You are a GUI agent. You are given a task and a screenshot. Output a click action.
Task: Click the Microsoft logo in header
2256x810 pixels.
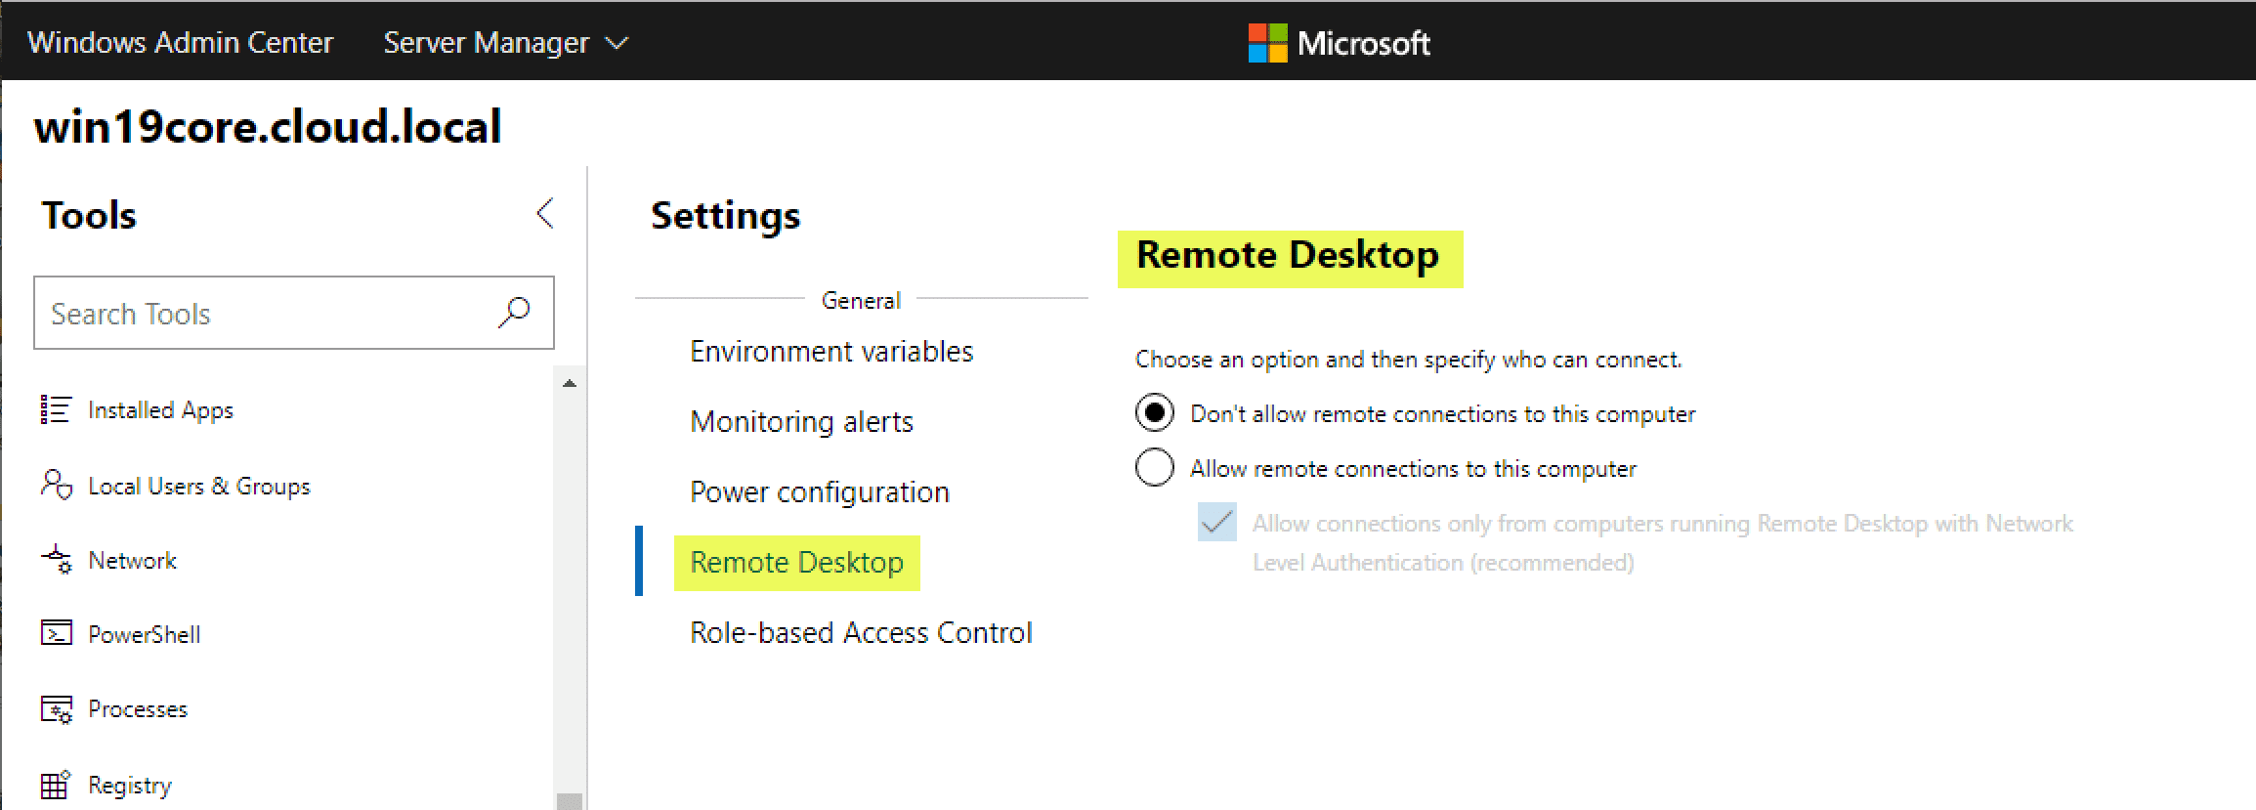(x=1267, y=43)
